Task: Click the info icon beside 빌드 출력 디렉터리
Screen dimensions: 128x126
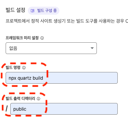Action: pos(38,99)
